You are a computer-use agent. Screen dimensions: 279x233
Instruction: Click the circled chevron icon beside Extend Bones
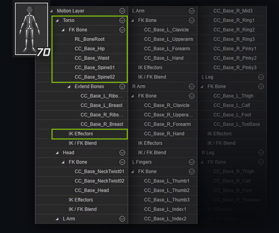coord(122,87)
